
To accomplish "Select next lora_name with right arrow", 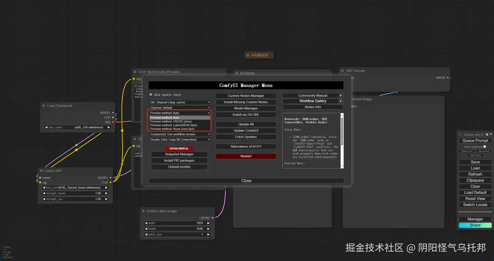I will click(106, 187).
